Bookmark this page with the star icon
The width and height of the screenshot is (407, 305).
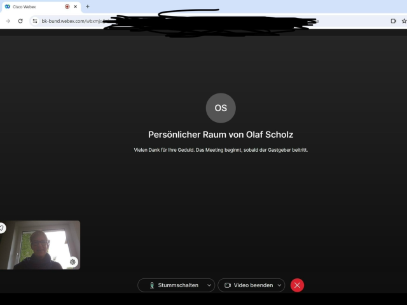[x=404, y=21]
